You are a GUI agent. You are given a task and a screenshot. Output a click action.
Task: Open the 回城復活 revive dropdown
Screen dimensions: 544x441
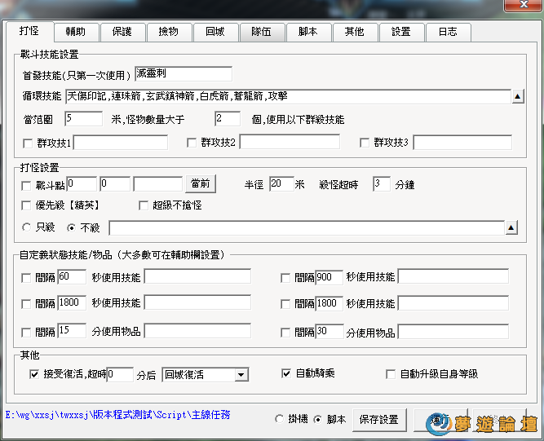[x=241, y=375]
